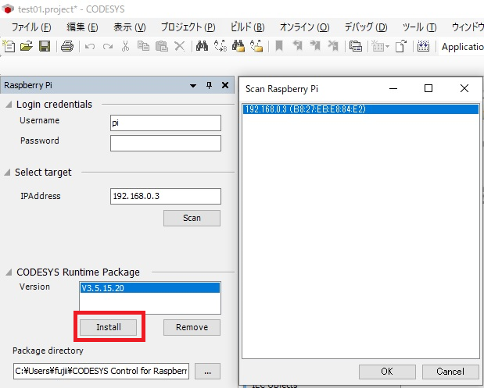Screen dimensions: 484x388
Task: Click the Delete X icon in the toolbar
Action: (179, 46)
